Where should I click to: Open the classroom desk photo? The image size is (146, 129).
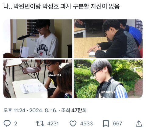pyautogui.click(x=38, y=79)
